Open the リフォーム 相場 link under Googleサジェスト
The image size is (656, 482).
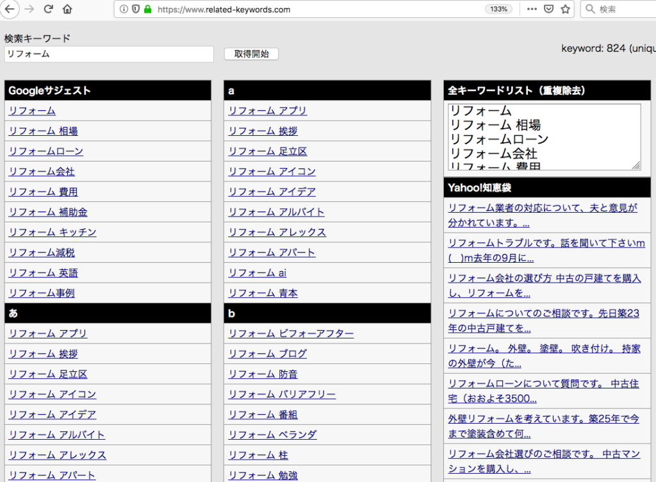click(44, 131)
